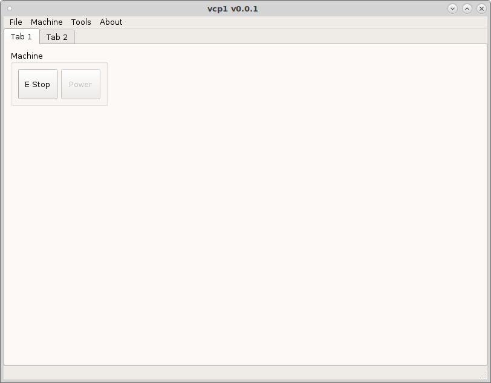Open the Machine menu
This screenshot has width=491, height=383.
point(47,22)
